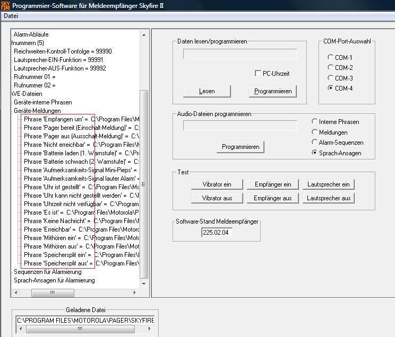The height and width of the screenshot is (337, 395).
Task: Select Reichweiten-Kontroll-Tonfolge = 99990 entry
Action: (63, 51)
